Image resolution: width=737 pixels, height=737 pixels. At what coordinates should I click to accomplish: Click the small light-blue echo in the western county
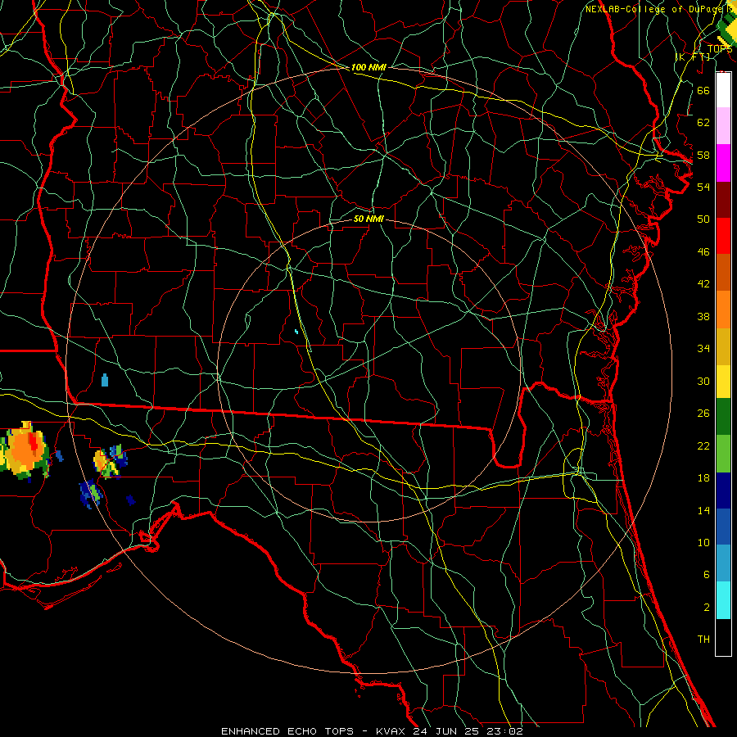click(x=104, y=380)
